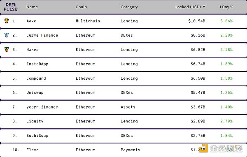Click Maker's $6.82B locked value
The height and width of the screenshot is (157, 247).
coord(198,50)
